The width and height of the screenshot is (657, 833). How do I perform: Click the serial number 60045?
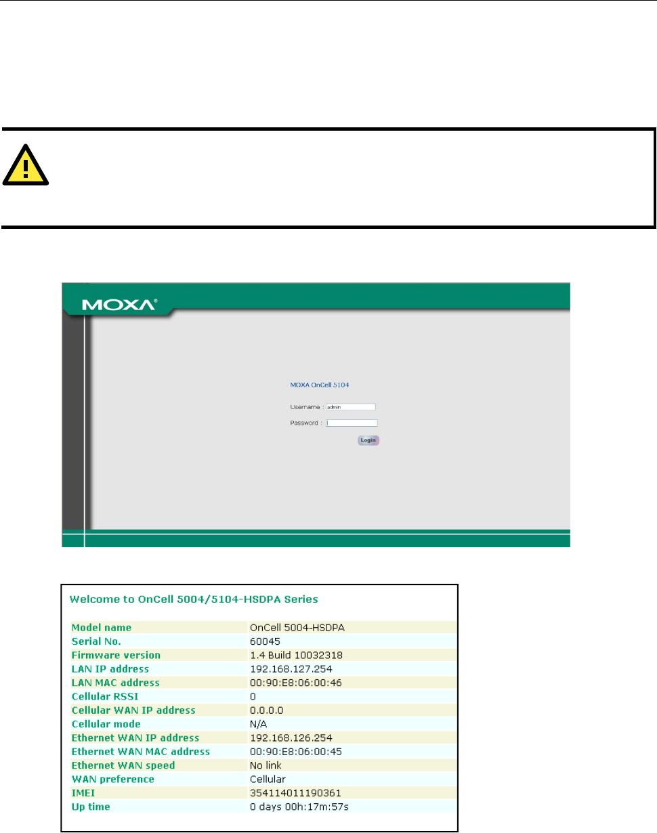click(x=264, y=640)
